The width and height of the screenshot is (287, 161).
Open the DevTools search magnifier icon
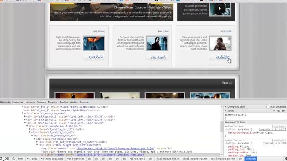13,159
